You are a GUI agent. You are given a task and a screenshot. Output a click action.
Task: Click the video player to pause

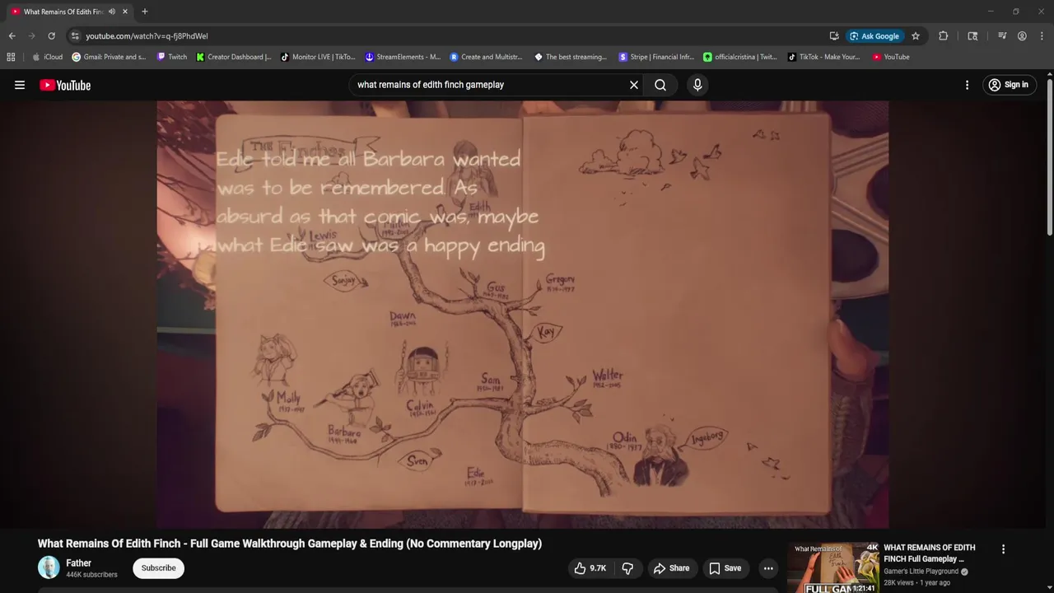[522, 315]
